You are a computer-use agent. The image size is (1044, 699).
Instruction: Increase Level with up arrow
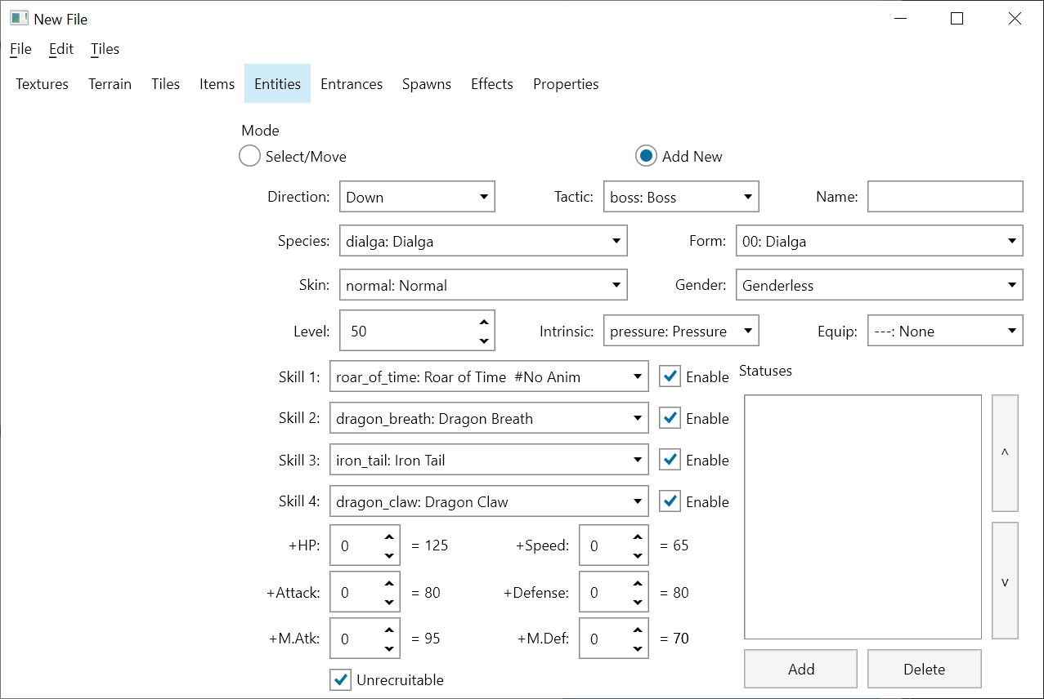(x=484, y=322)
